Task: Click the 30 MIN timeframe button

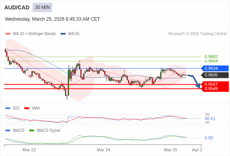Action: click(42, 7)
